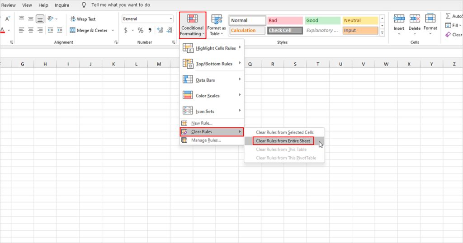Click the Format as Table icon
This screenshot has height=243, width=463.
point(217,19)
